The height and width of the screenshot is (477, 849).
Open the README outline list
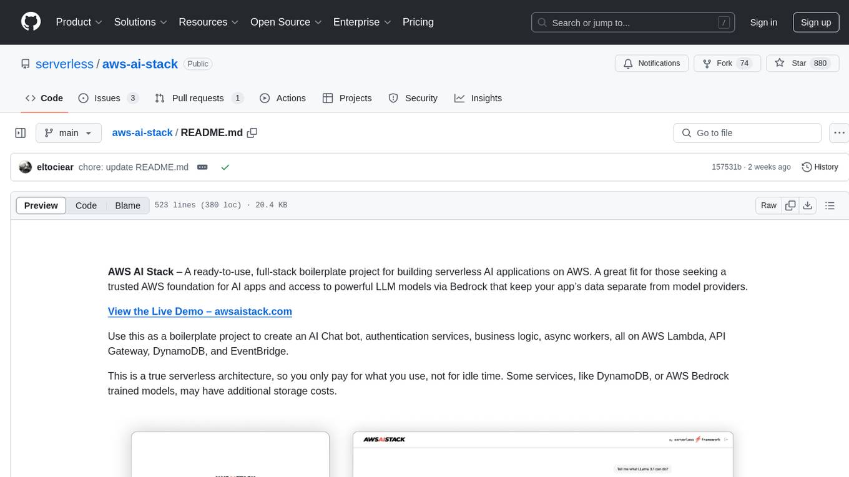pyautogui.click(x=830, y=205)
